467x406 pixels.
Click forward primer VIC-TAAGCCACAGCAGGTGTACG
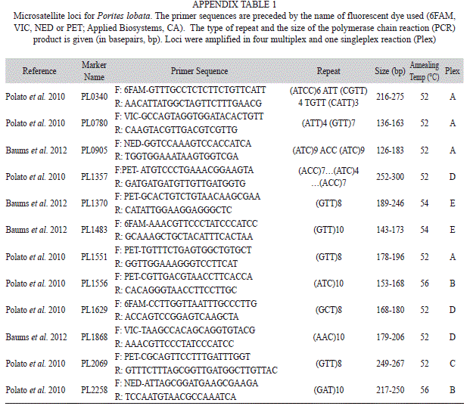tap(189, 330)
